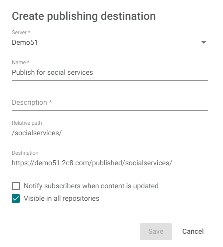Open the Demo51 server selection
The height and width of the screenshot is (247, 223).
tap(110, 43)
